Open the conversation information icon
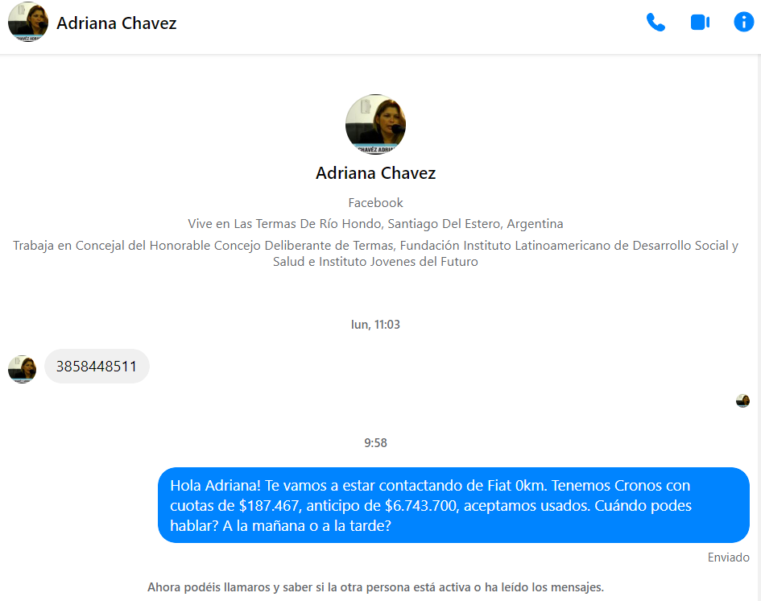This screenshot has width=761, height=601. (743, 23)
